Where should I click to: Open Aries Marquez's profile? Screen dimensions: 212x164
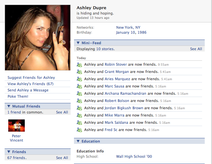click(117, 79)
